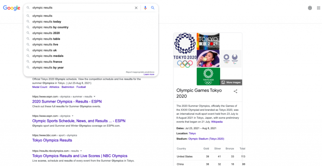The height and width of the screenshot is (166, 322).
Task: Select suggestion 'olympic results 2020'
Action: click(91, 33)
